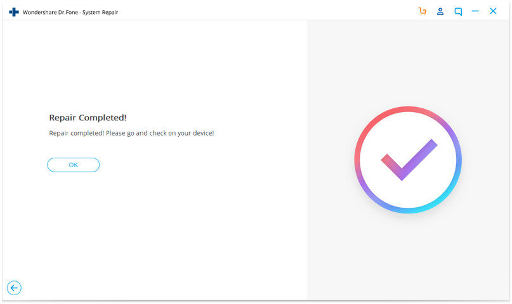Click the Wondershare Dr.Fone title text

pyautogui.click(x=50, y=13)
